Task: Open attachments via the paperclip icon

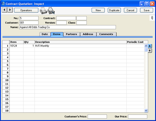Action: pyautogui.click(x=152, y=18)
